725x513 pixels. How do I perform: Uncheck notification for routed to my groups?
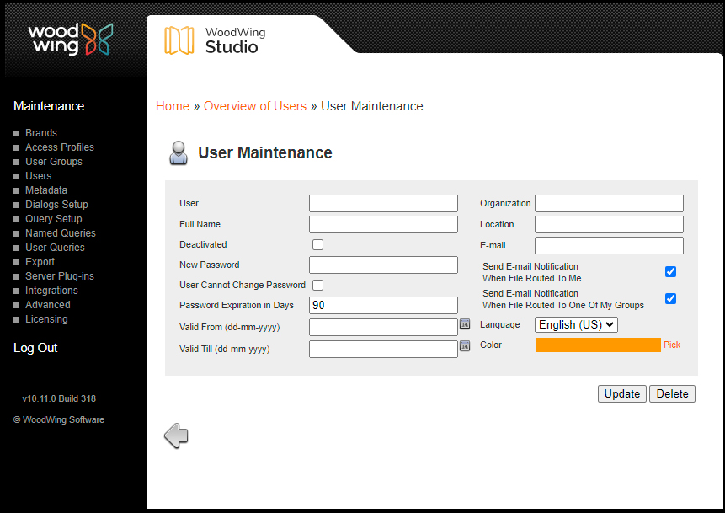point(670,299)
